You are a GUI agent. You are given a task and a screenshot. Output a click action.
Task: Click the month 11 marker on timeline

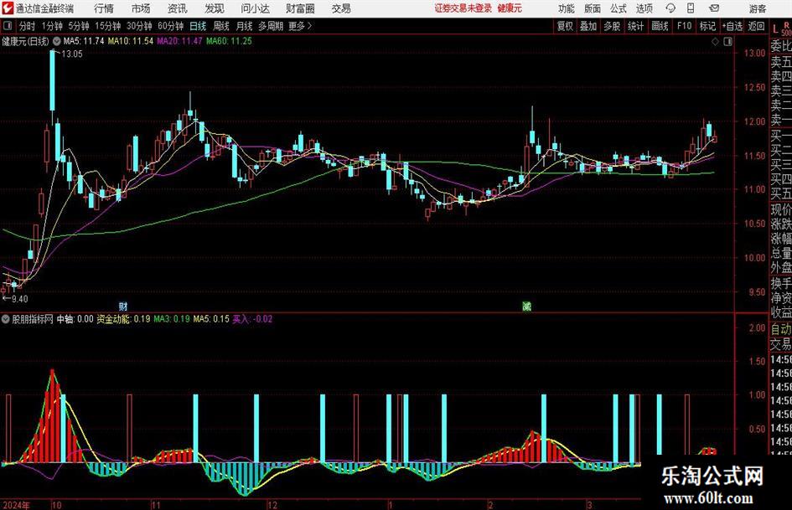[x=156, y=505]
